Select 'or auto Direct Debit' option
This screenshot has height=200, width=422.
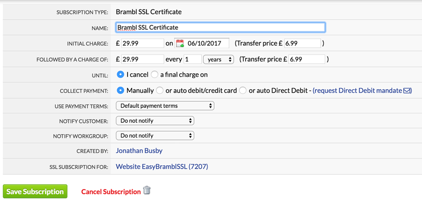[243, 91]
